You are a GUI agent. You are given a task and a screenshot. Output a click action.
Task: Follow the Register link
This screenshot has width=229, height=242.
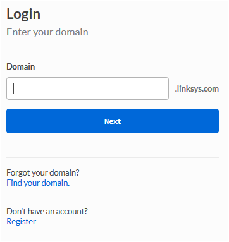click(x=22, y=221)
